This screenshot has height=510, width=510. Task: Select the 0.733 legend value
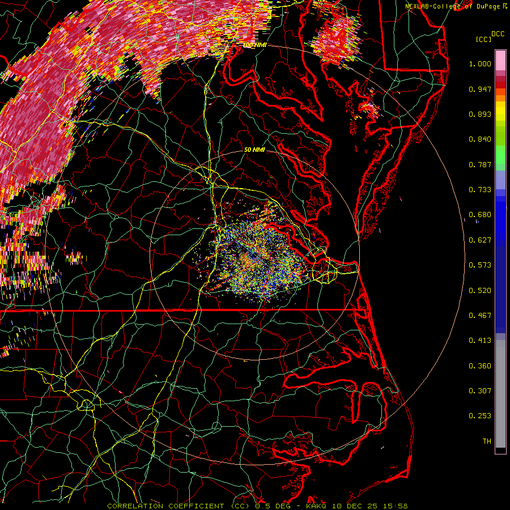point(480,190)
